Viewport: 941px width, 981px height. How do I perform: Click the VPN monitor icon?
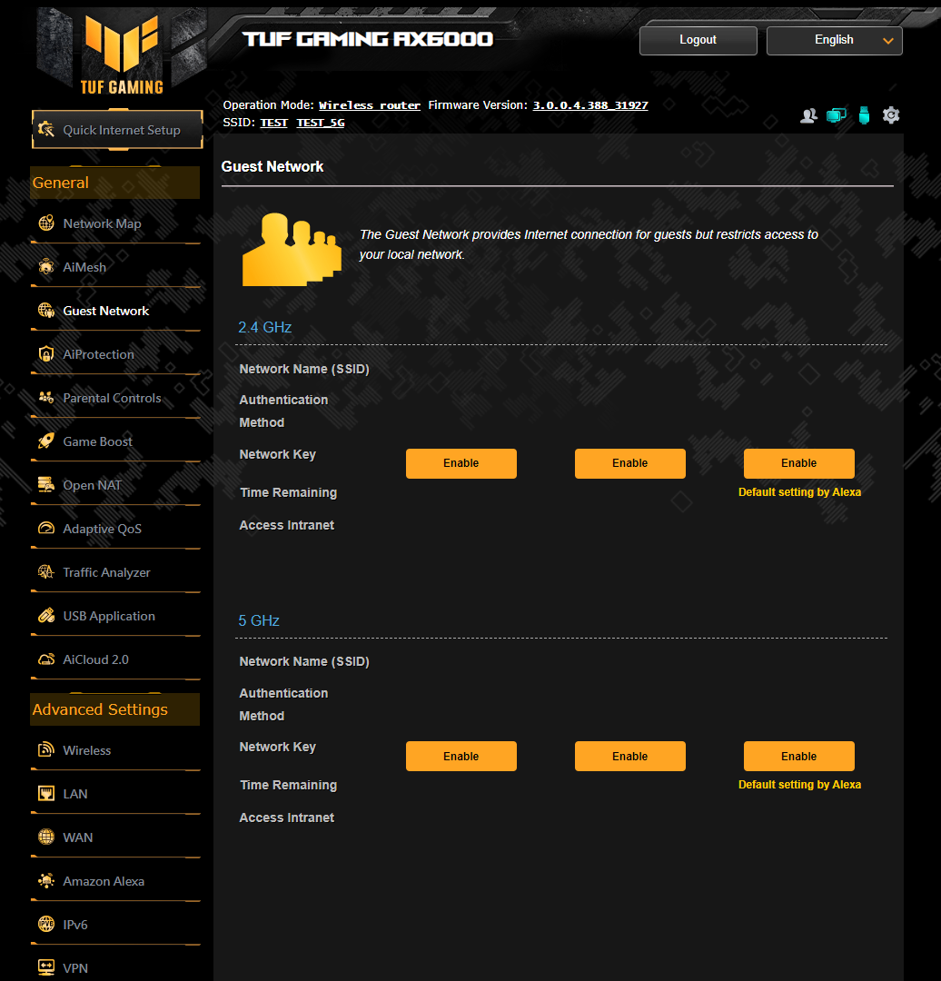point(46,968)
